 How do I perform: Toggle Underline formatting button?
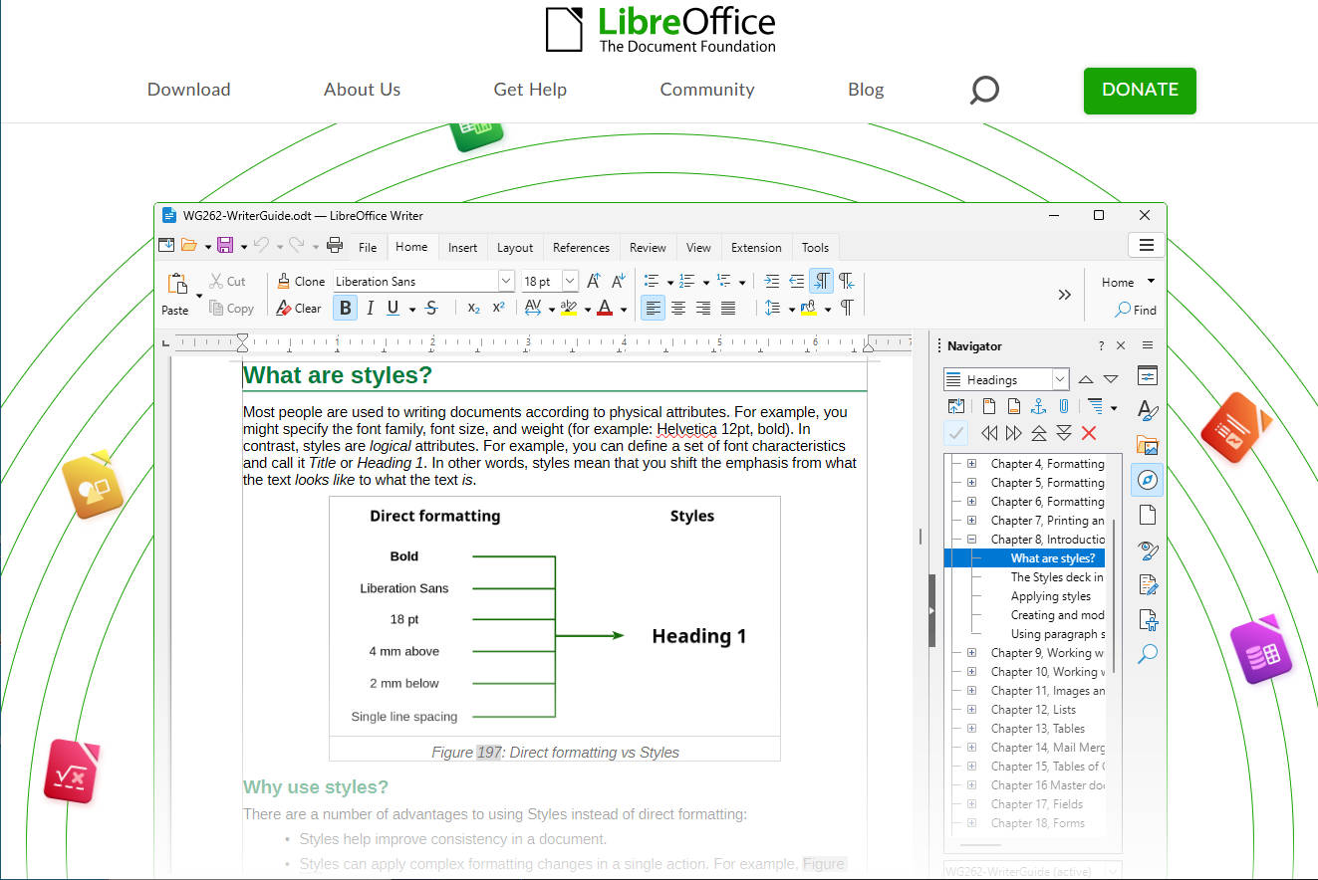(394, 309)
